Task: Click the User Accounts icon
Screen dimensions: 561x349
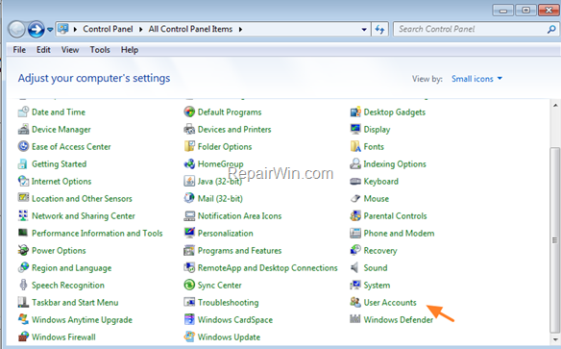Action: (355, 302)
